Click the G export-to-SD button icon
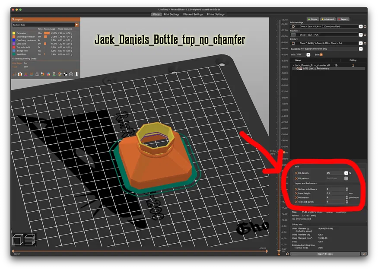The width and height of the screenshot is (378, 270). [x=364, y=254]
